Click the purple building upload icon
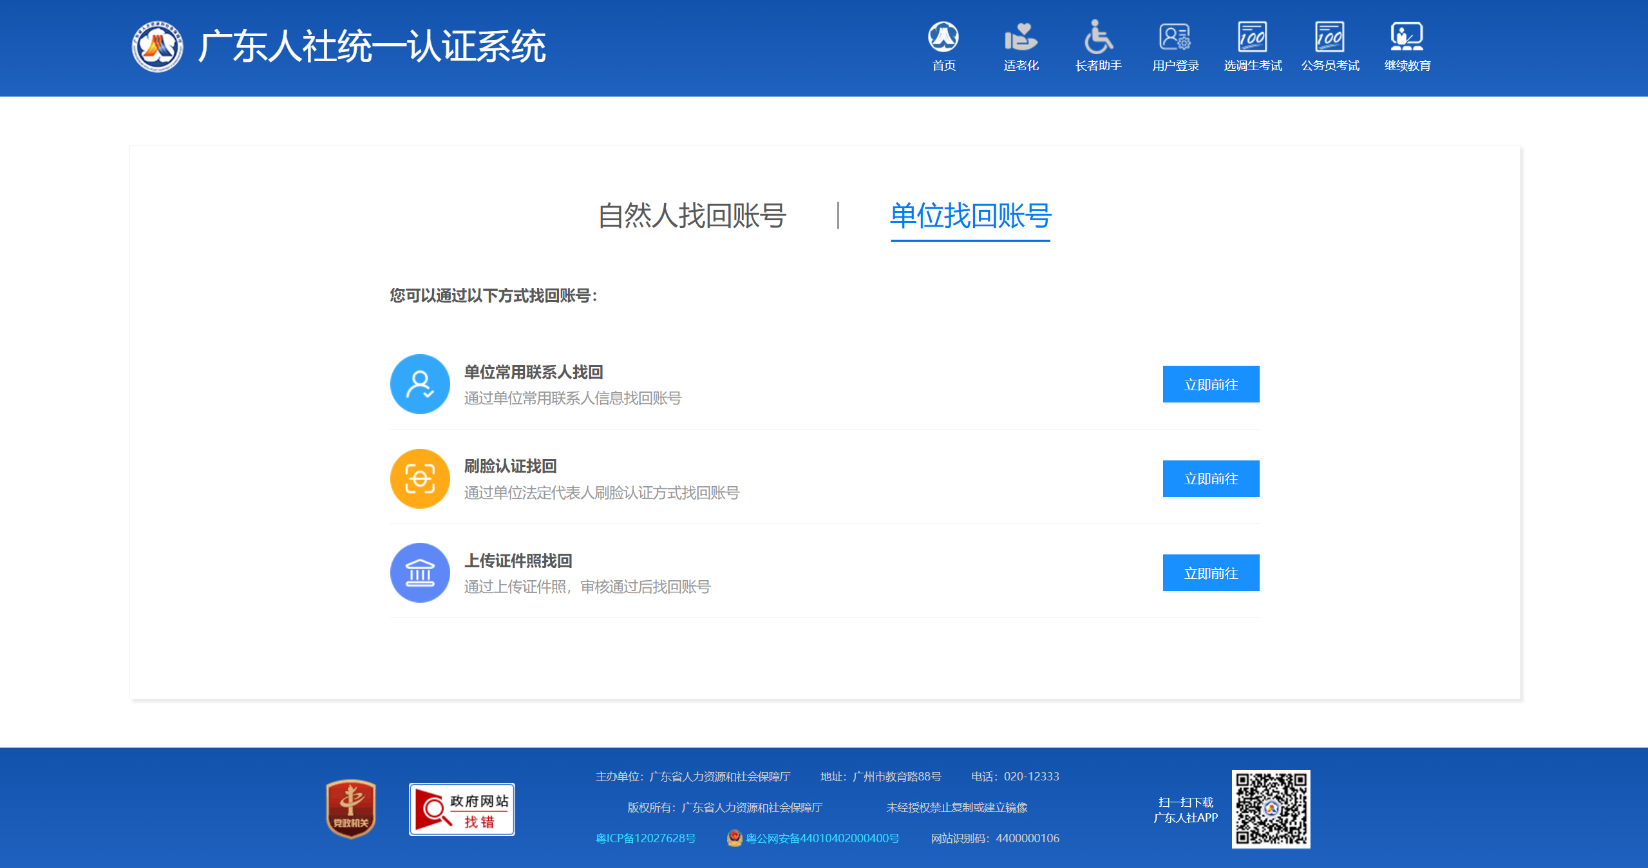The image size is (1648, 868). tap(420, 573)
